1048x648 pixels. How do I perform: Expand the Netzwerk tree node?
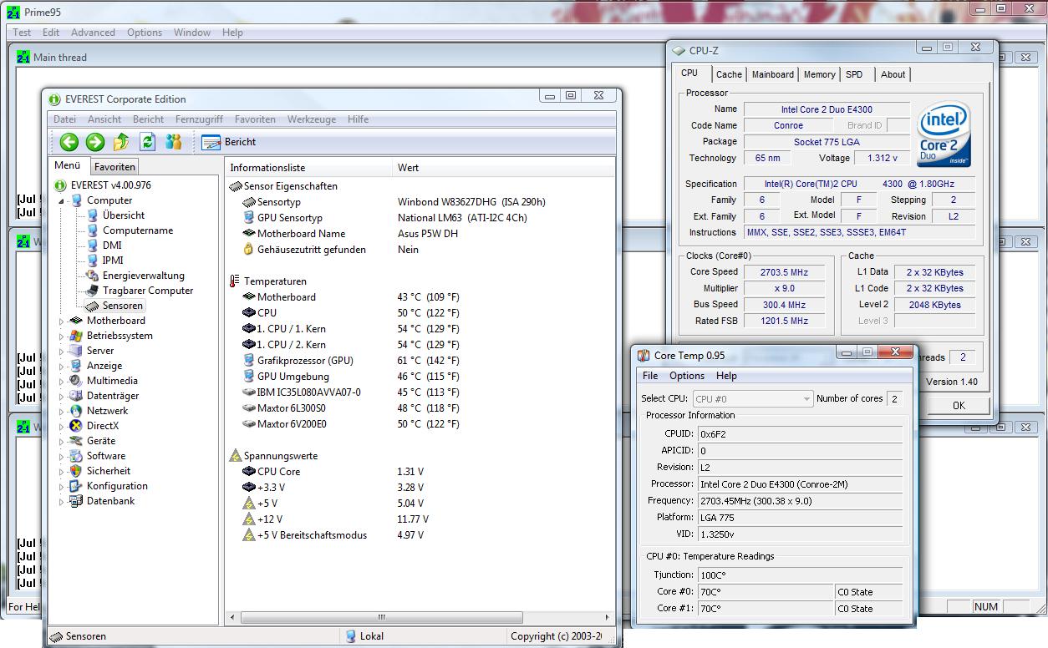coord(61,411)
